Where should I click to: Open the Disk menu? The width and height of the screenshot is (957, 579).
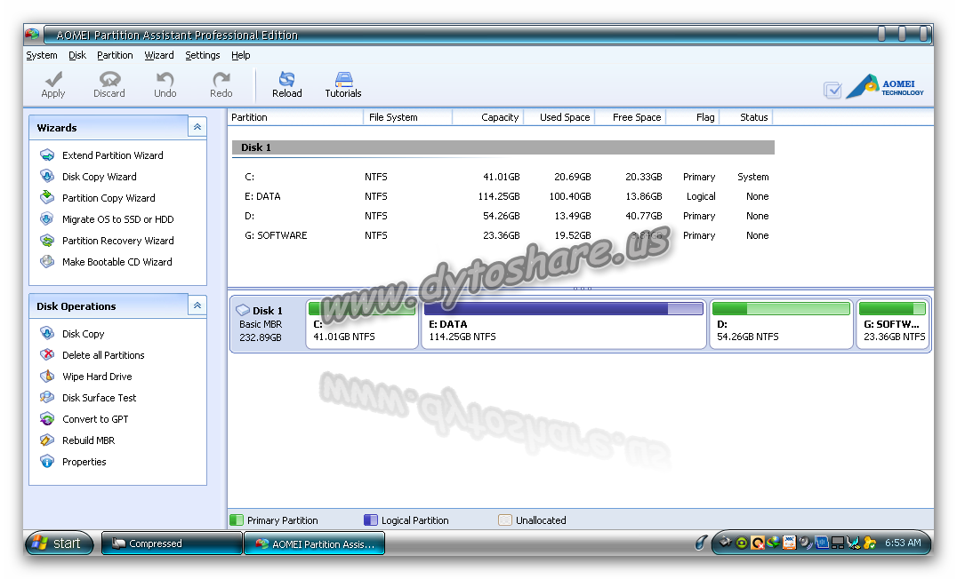[77, 55]
